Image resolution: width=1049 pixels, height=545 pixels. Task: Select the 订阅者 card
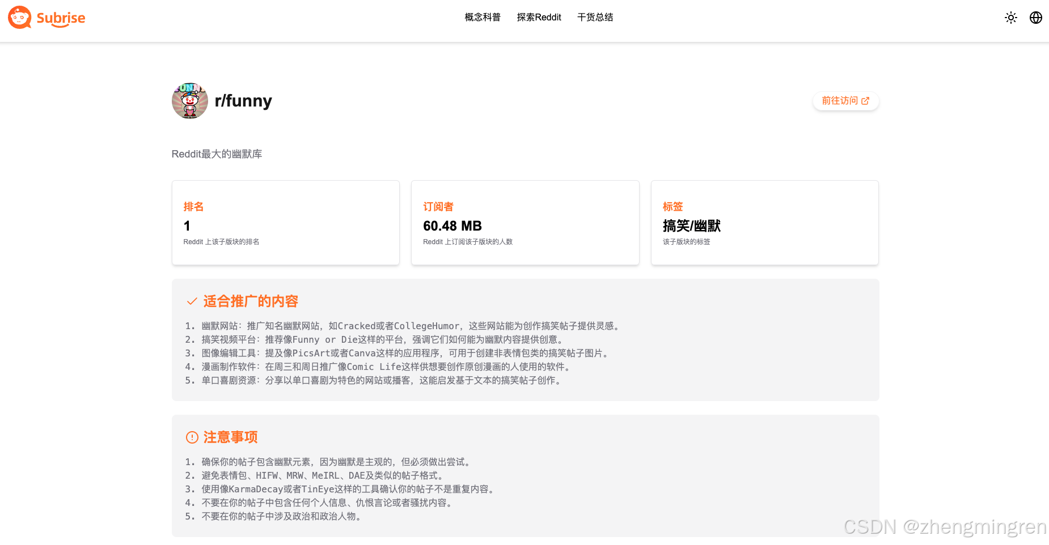point(525,223)
